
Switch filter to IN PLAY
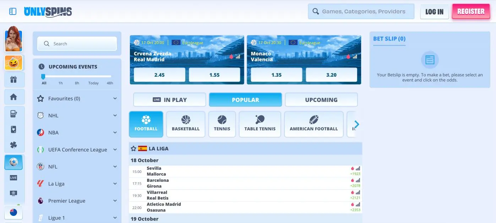[x=169, y=99]
